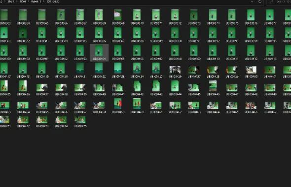Expand chevron after Week 1 breadcrumb
291x187 pixels.
point(44,1)
